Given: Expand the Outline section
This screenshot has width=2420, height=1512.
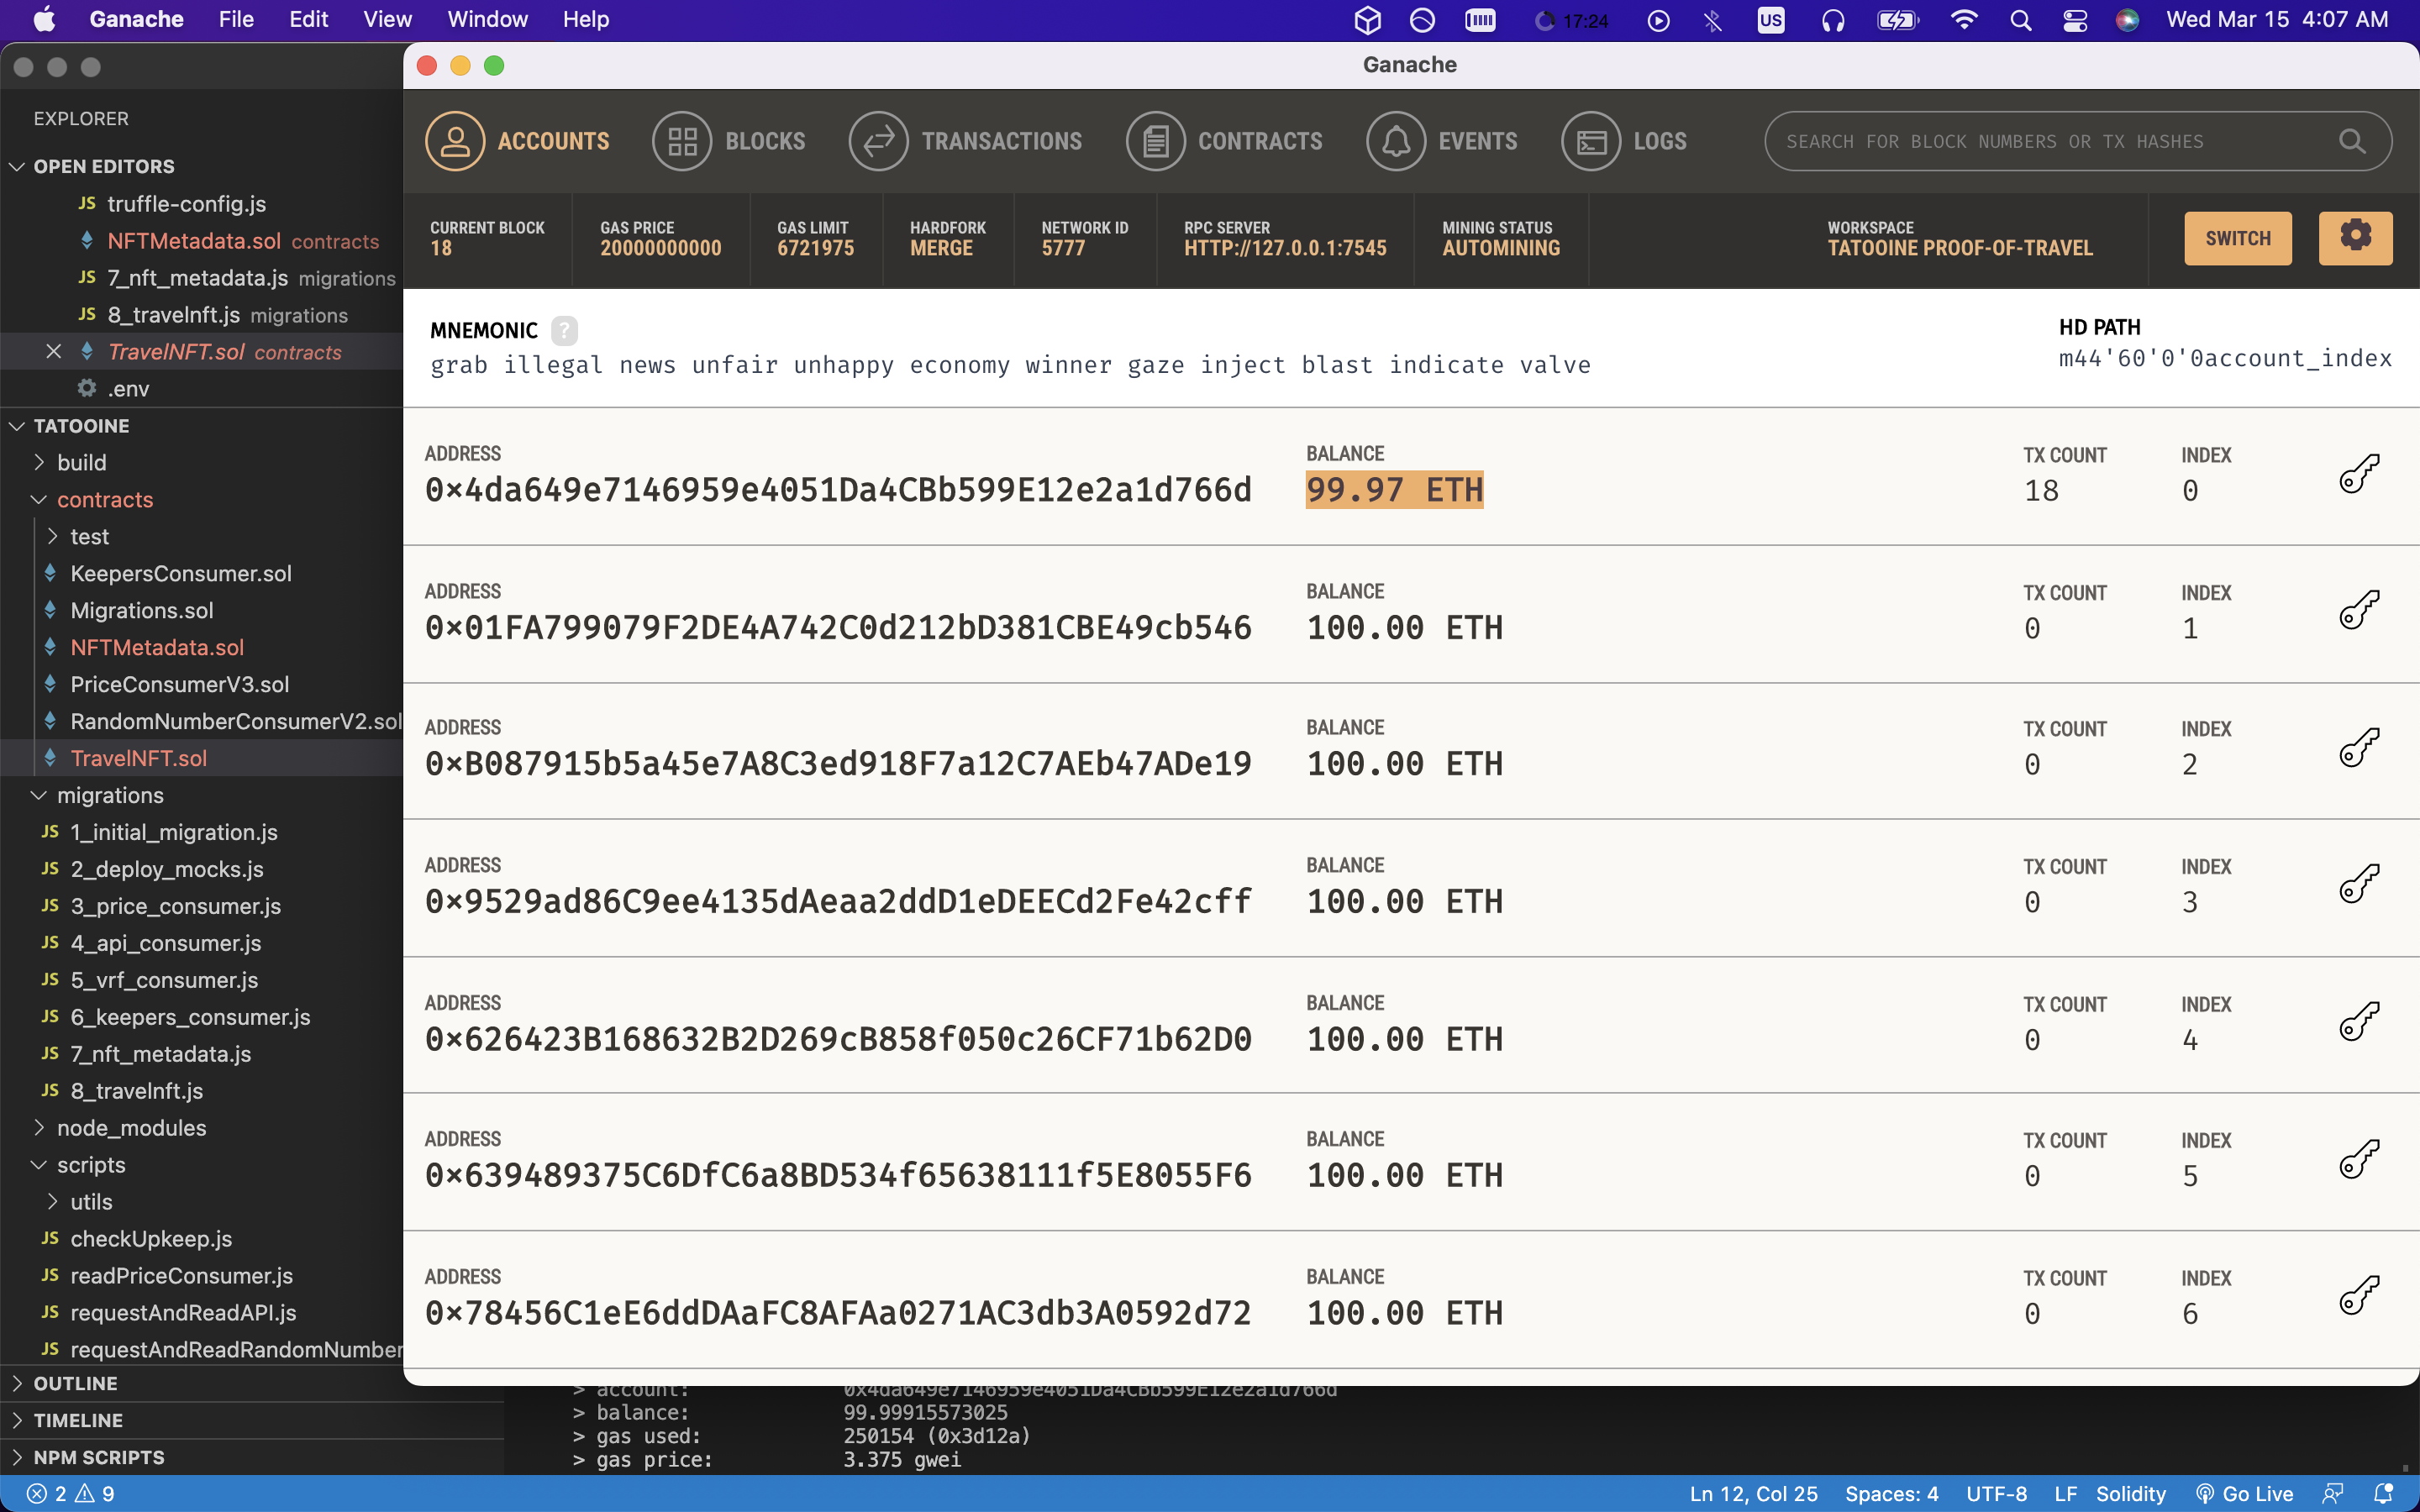Looking at the screenshot, I should point(75,1383).
